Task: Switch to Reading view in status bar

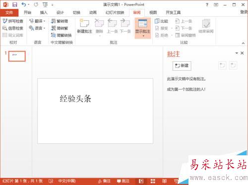Action: point(164,181)
